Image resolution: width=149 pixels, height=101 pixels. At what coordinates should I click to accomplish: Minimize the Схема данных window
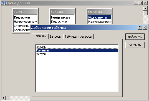pos(136,3)
